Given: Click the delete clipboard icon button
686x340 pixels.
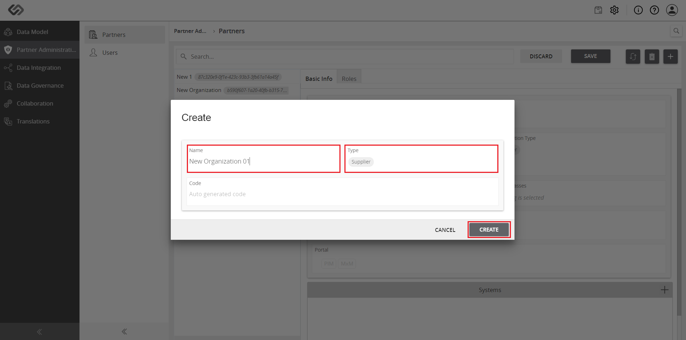Looking at the screenshot, I should pyautogui.click(x=652, y=57).
